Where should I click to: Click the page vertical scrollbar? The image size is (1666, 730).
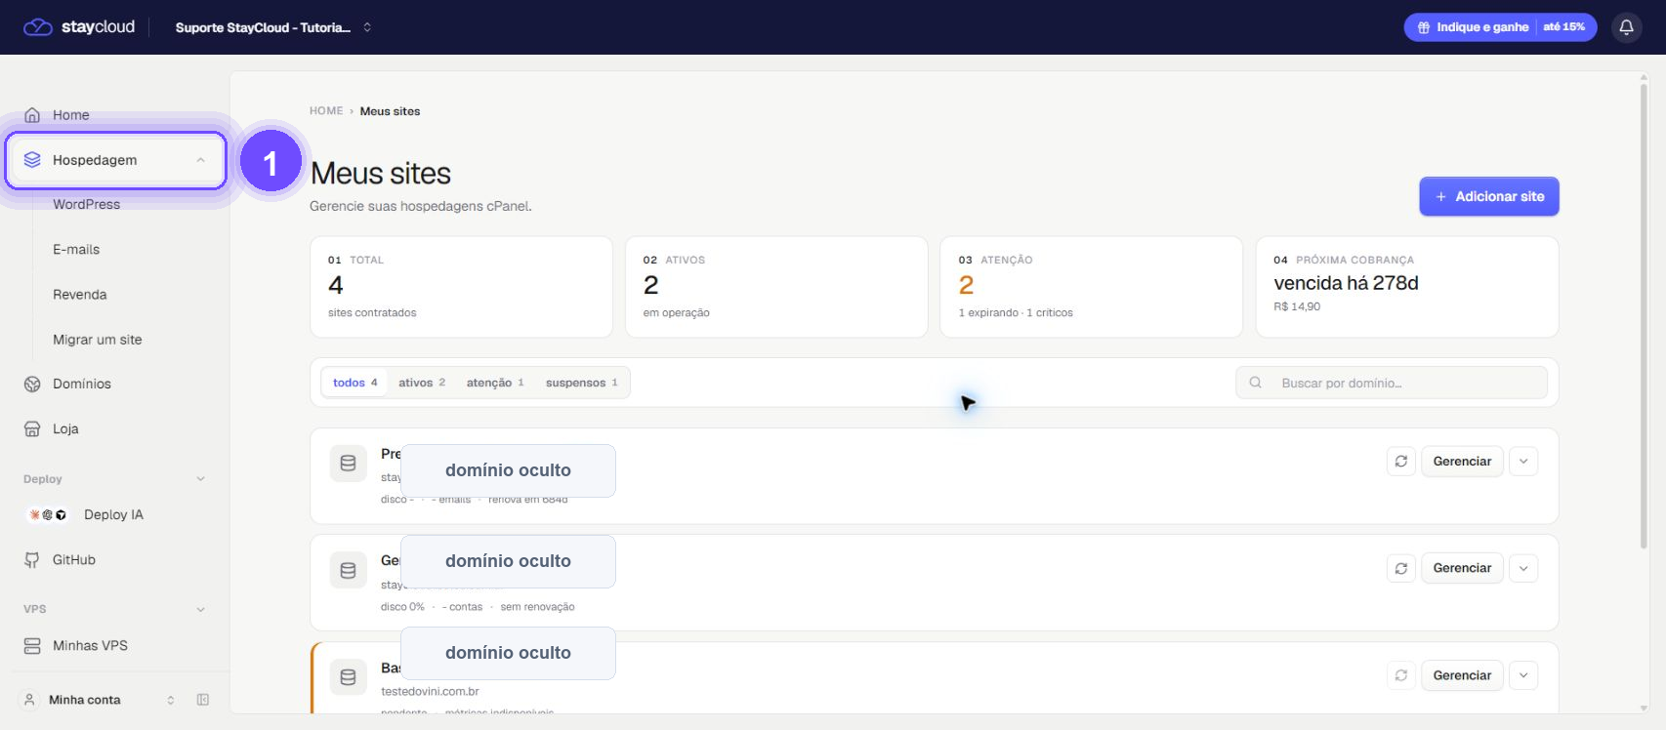pos(1644,317)
